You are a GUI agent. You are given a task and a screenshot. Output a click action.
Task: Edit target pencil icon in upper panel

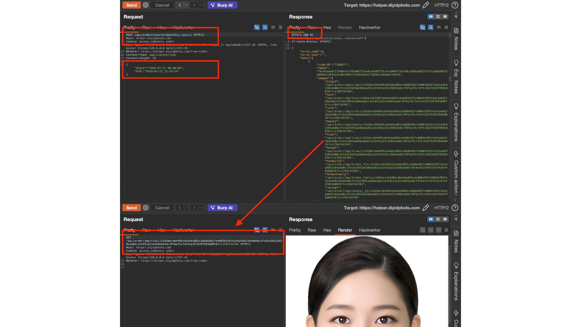click(x=426, y=5)
